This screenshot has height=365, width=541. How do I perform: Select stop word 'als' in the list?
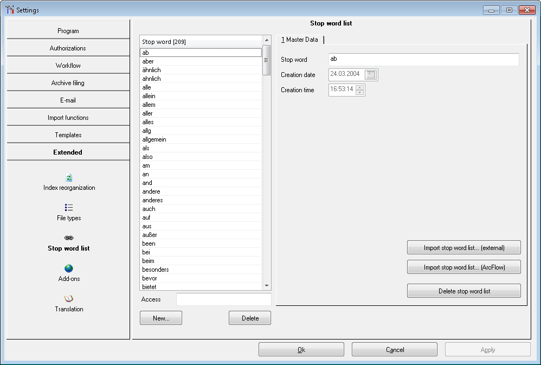pyautogui.click(x=201, y=148)
